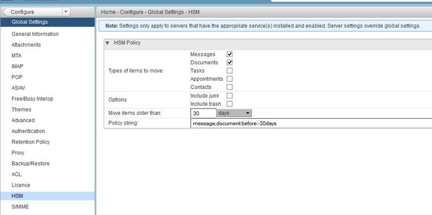Open Authentication settings
Image resolution: width=432 pixels, height=215 pixels.
click(28, 131)
